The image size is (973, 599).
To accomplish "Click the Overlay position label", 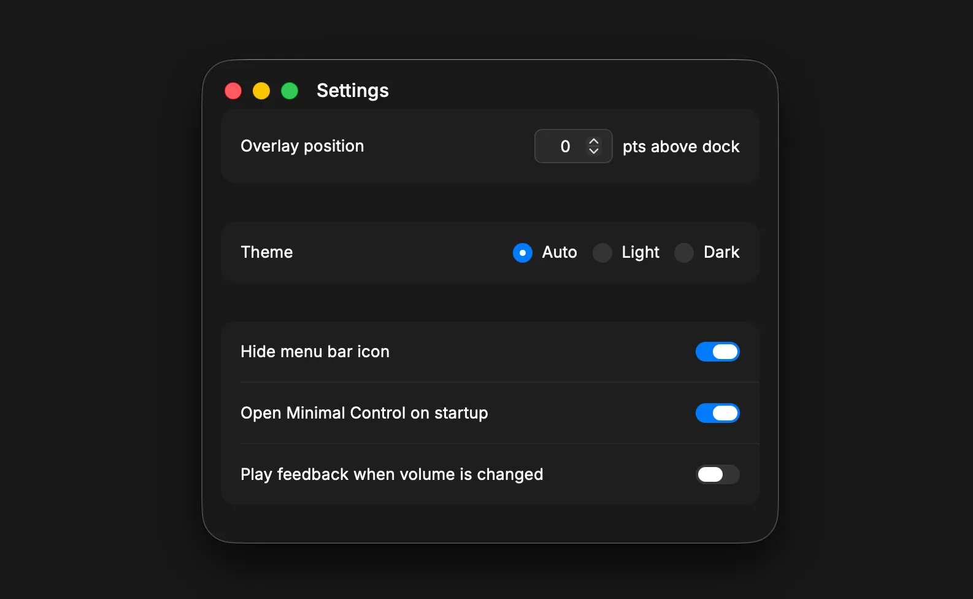I will [x=302, y=146].
